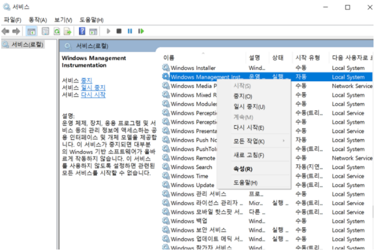Minimize the 서비스 window
376x252 pixels.
tap(325, 7)
